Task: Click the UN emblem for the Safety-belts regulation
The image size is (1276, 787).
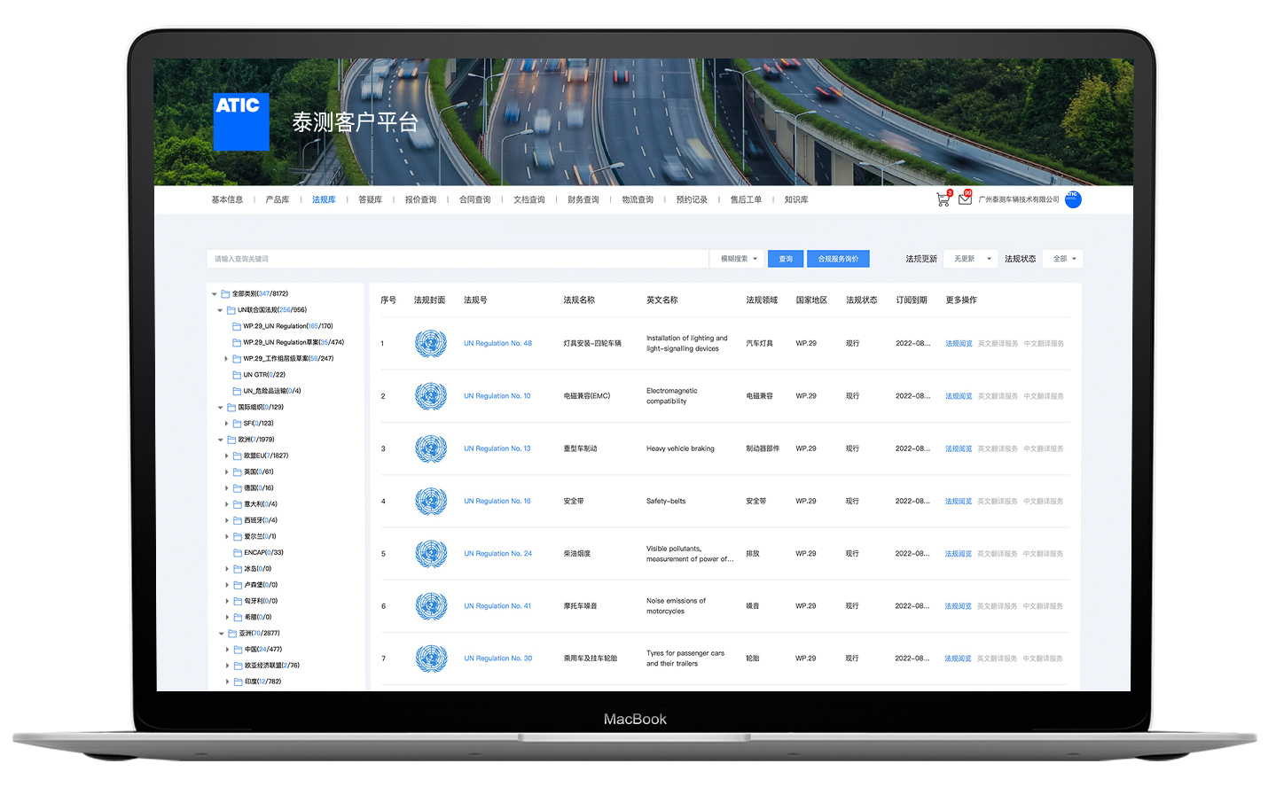Action: tap(431, 501)
